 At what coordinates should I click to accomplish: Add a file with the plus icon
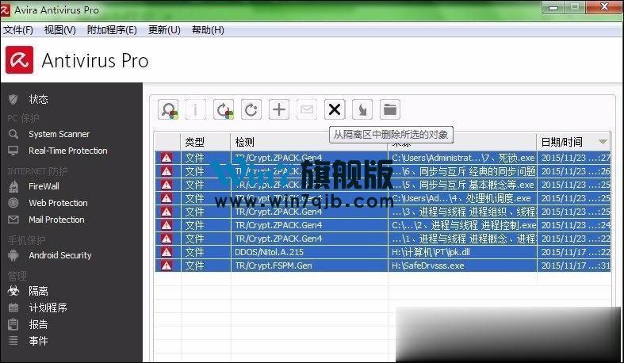click(279, 109)
